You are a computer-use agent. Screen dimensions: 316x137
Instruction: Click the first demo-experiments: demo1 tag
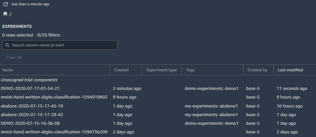pos(212,89)
